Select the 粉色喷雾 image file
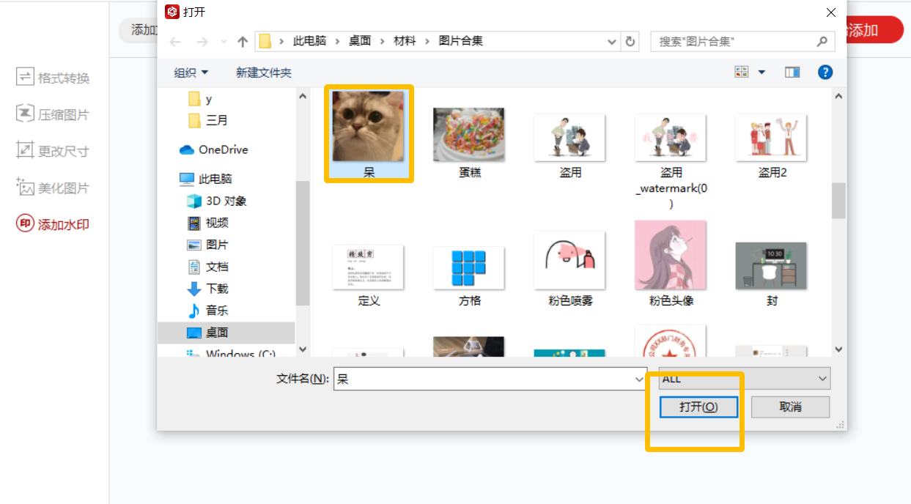This screenshot has height=504, width=911. 569,270
